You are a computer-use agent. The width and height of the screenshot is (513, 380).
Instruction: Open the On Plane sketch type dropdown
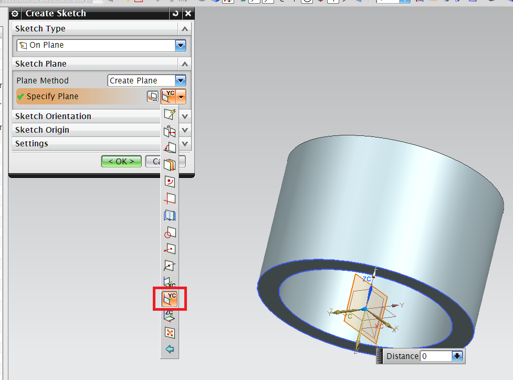[x=180, y=45]
